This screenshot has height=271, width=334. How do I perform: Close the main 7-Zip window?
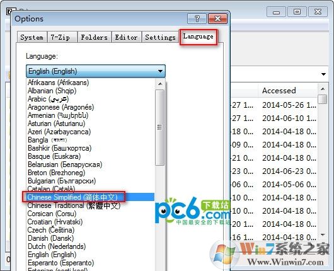coord(318,12)
